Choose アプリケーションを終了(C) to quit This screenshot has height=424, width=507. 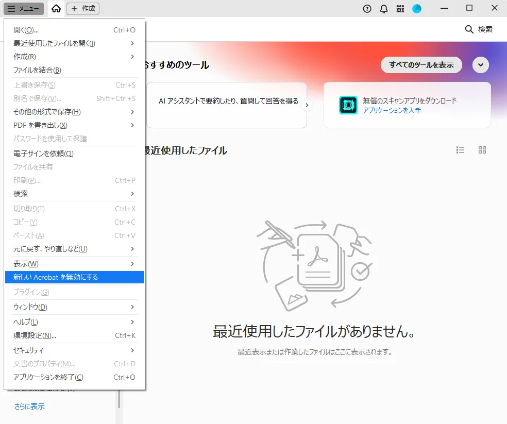[x=74, y=377]
